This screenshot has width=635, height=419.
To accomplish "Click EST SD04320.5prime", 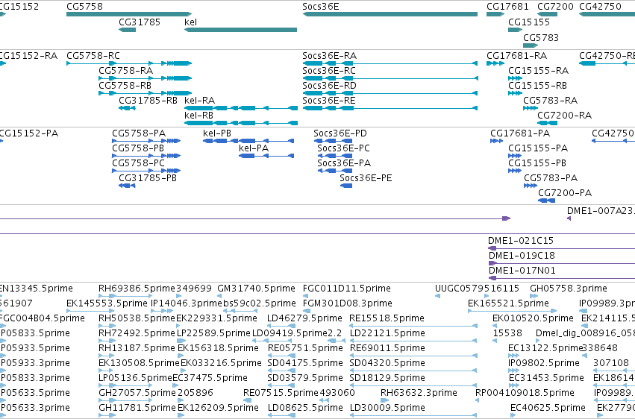I will pos(413,371).
